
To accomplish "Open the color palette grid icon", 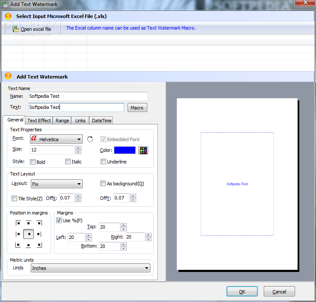I will [x=143, y=151].
